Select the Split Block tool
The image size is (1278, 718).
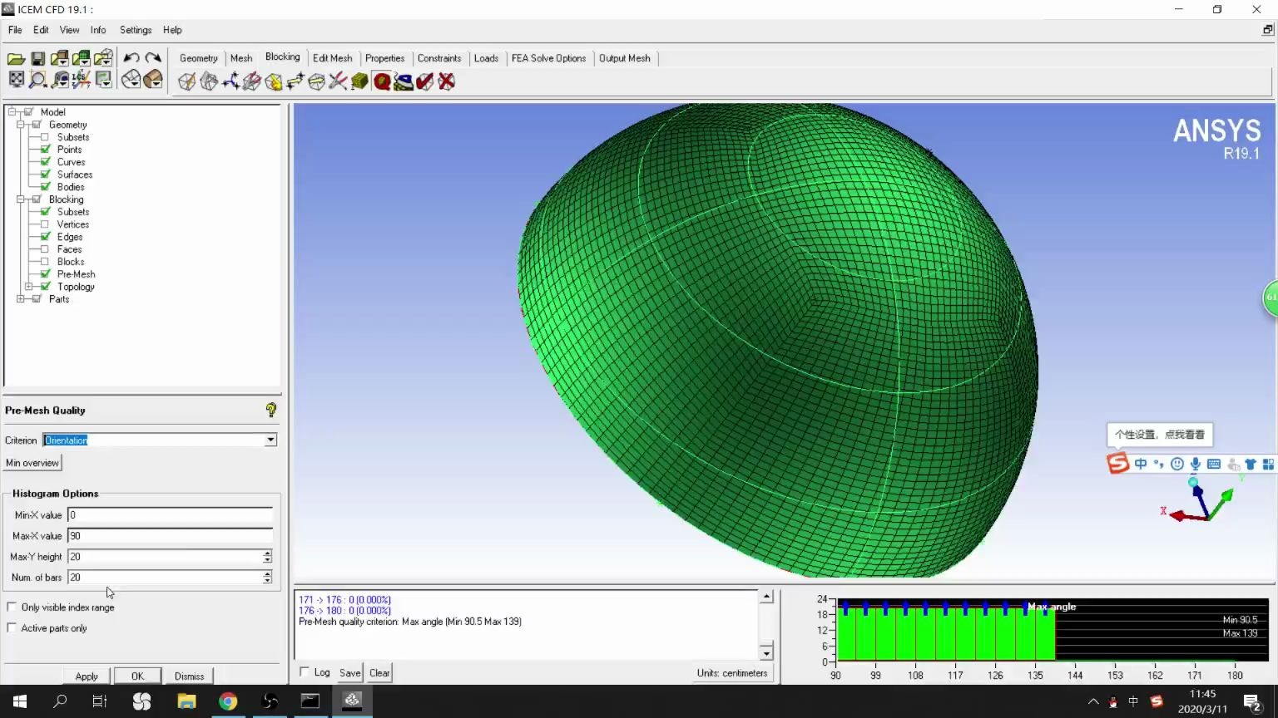[x=210, y=81]
